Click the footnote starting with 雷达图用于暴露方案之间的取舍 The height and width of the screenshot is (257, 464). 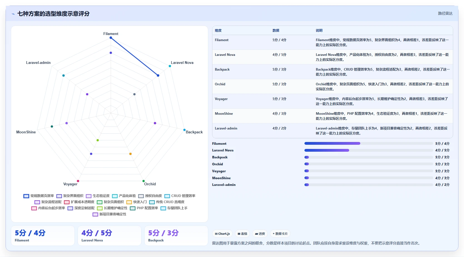(317, 243)
